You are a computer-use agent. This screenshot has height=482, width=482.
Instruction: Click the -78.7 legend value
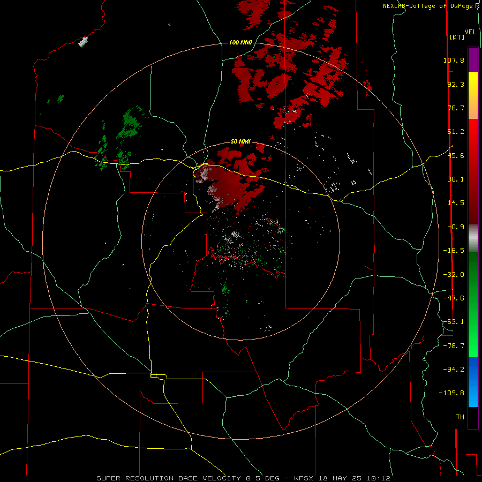click(x=454, y=346)
